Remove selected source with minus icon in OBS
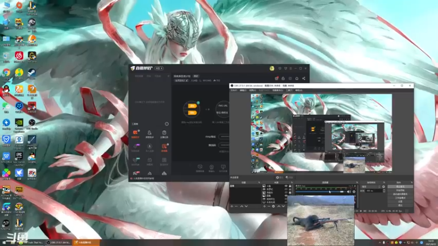 coord(269,207)
